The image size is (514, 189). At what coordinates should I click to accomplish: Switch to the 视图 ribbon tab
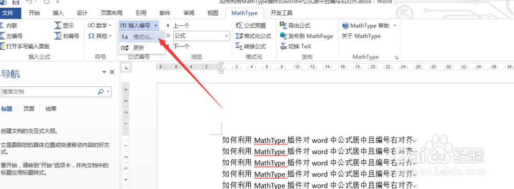coord(213,13)
